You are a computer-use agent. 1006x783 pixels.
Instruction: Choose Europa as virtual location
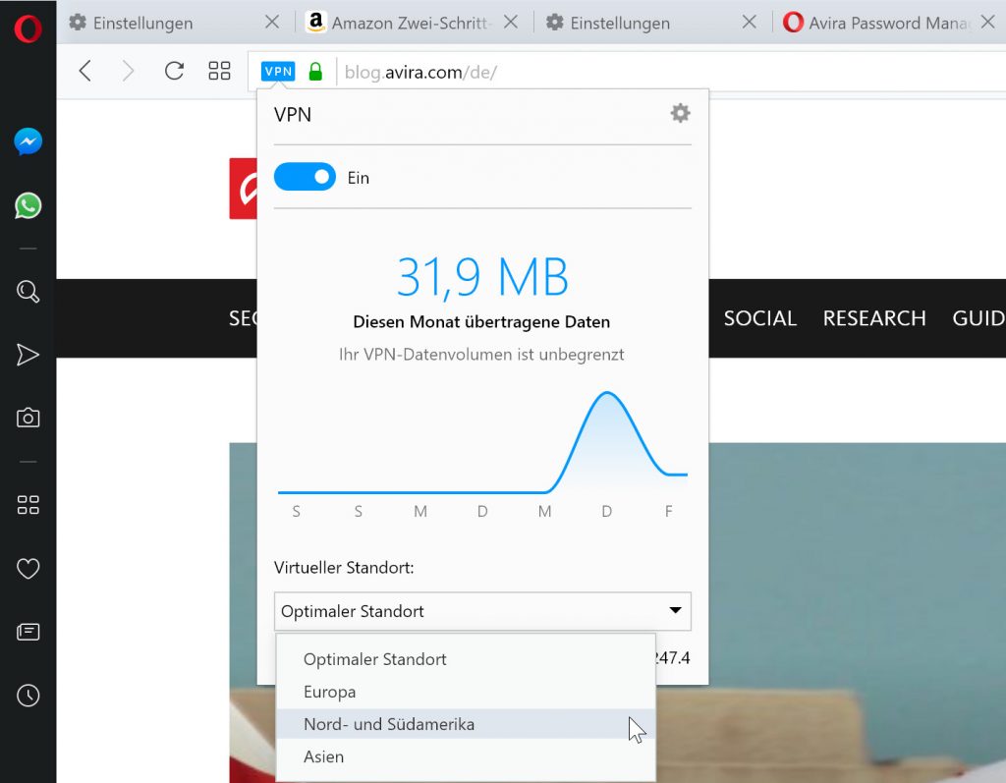(x=466, y=692)
